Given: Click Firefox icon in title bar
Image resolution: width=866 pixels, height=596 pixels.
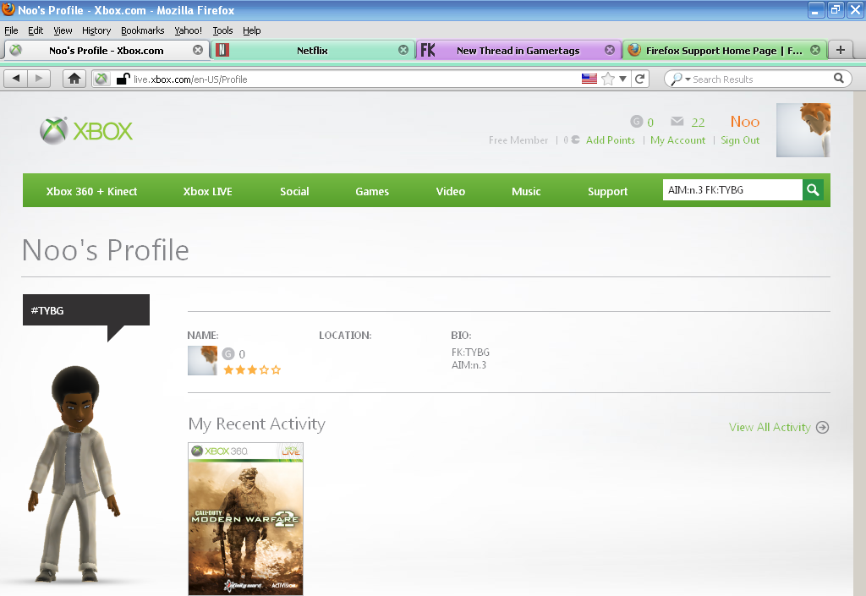Looking at the screenshot, I should point(8,9).
